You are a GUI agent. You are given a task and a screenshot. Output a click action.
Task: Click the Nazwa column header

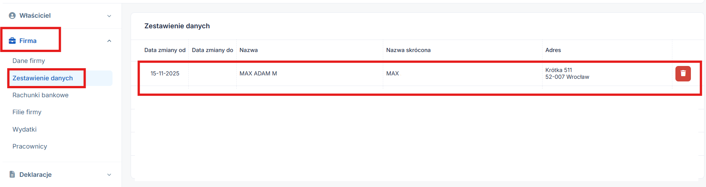coord(248,50)
